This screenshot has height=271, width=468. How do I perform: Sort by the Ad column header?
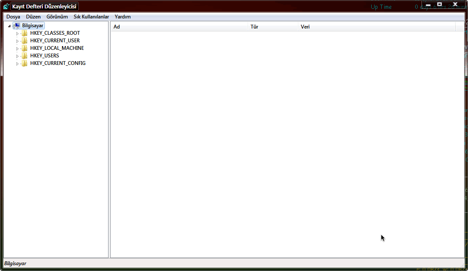coord(179,27)
